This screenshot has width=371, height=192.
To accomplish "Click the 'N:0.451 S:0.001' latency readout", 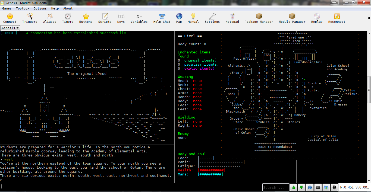I will click(354, 187).
